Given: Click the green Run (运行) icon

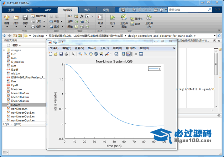Looking at the screenshot, I should (x=112, y=17).
